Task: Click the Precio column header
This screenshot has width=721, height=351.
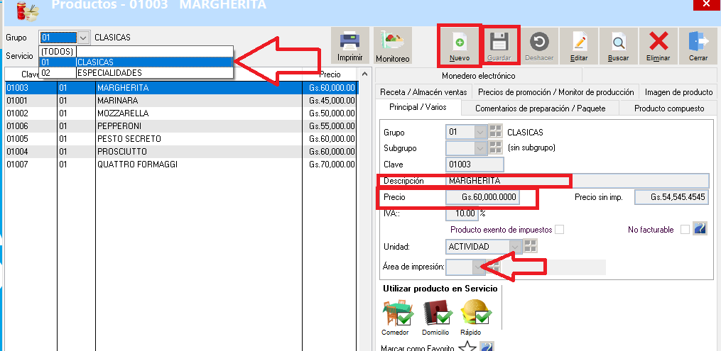Action: click(330, 74)
